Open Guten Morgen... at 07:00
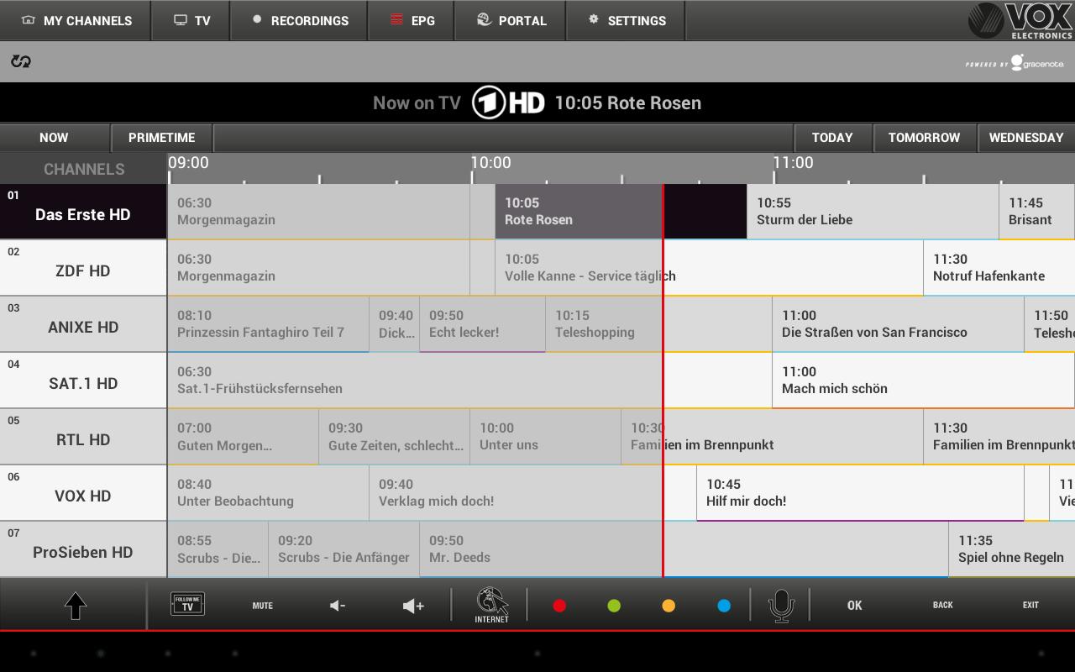This screenshot has width=1075, height=672. [243, 437]
